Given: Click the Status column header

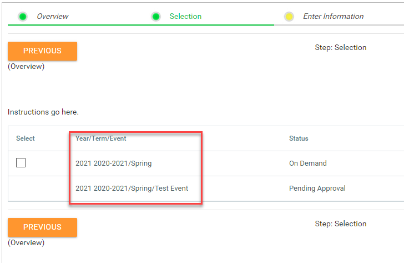Looking at the screenshot, I should click(x=299, y=138).
